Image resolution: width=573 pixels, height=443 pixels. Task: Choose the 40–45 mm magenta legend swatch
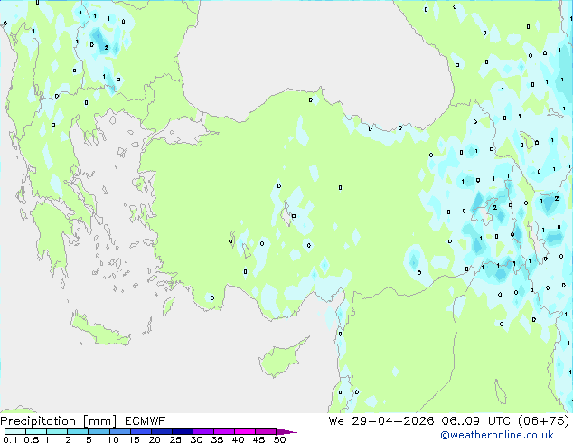point(245,431)
